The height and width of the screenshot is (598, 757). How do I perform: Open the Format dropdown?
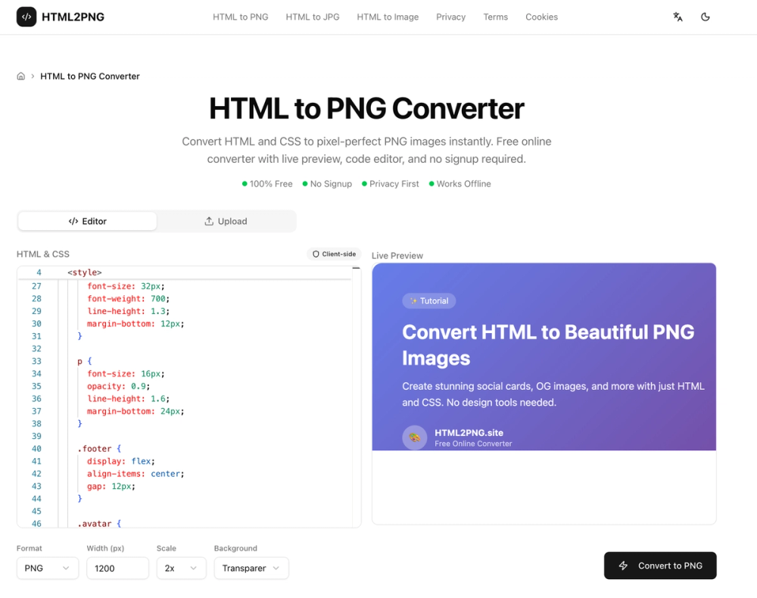coord(47,568)
